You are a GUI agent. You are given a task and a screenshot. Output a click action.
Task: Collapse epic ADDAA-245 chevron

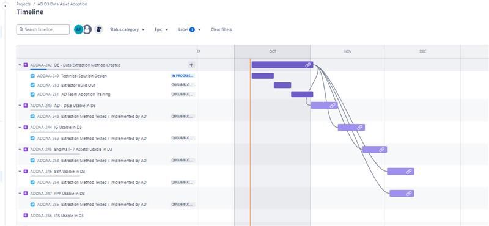point(20,150)
